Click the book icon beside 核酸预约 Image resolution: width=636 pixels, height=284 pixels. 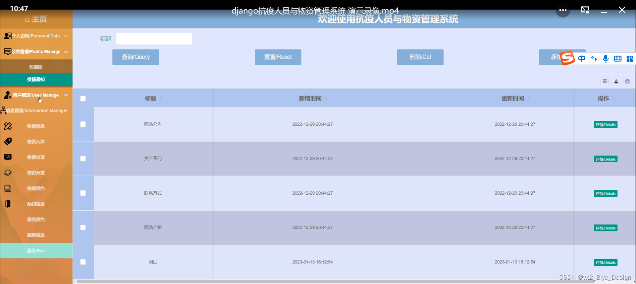[8, 188]
